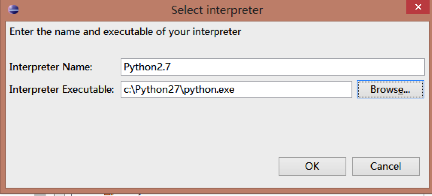The height and width of the screenshot is (196, 432).
Task: Focus the Interpreter Executable path field
Action: coord(236,90)
